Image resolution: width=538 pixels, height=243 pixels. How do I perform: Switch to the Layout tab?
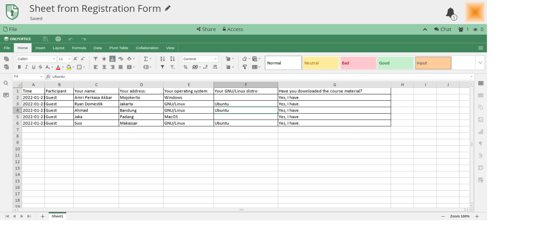(58, 48)
